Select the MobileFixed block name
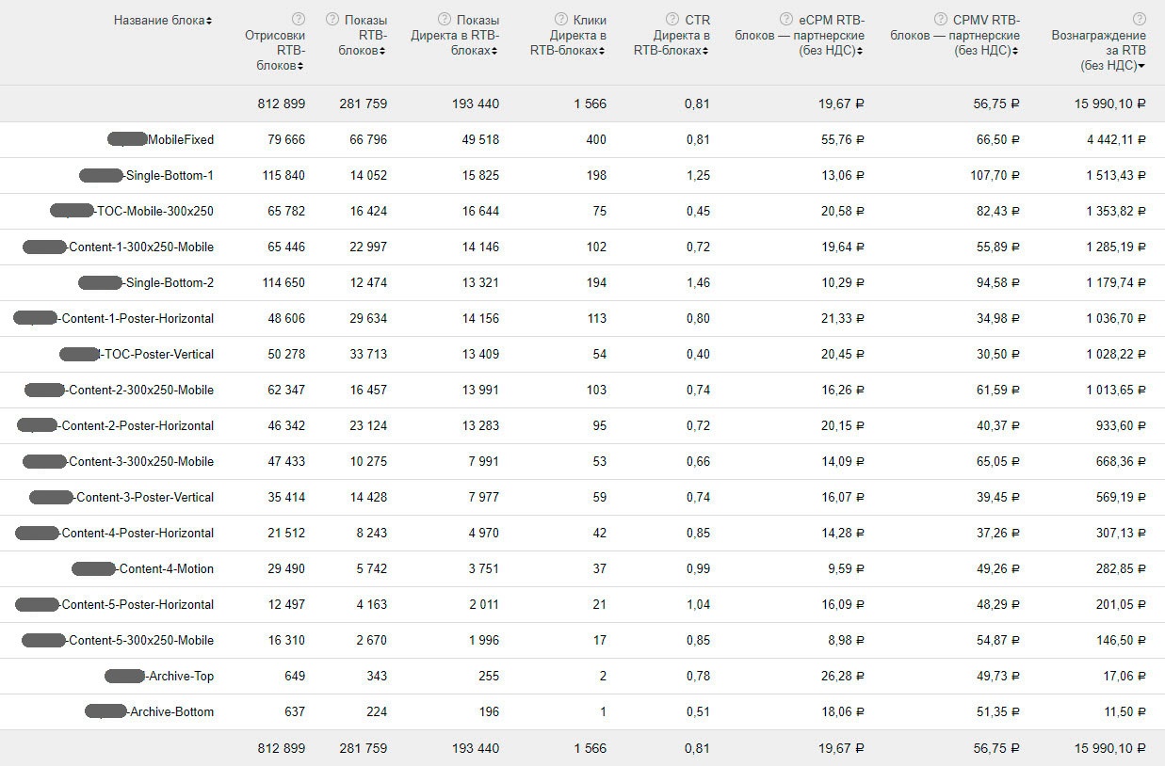Screen dimensions: 1165x766 (x=180, y=139)
